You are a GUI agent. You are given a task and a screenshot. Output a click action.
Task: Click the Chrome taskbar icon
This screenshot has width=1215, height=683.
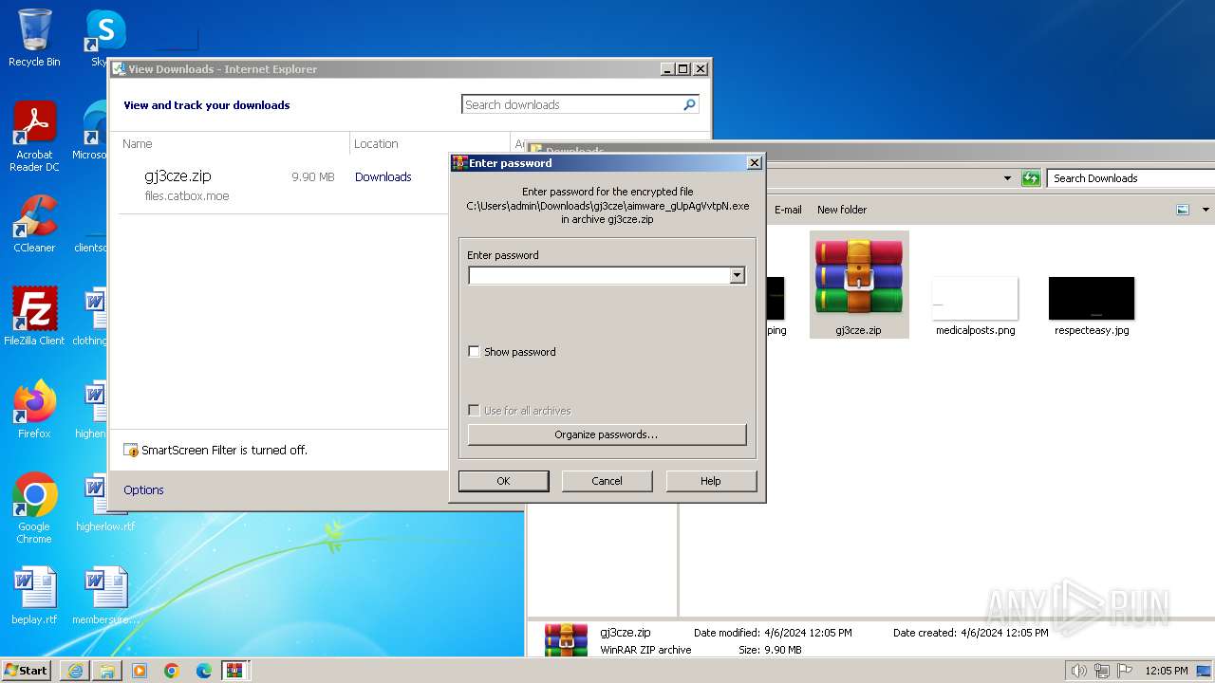click(172, 671)
